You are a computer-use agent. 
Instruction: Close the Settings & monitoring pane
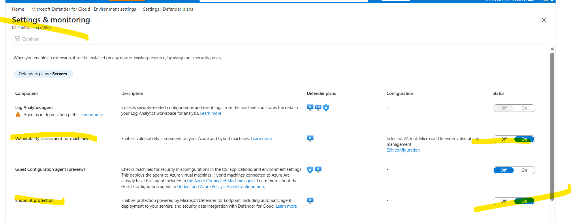[544, 20]
